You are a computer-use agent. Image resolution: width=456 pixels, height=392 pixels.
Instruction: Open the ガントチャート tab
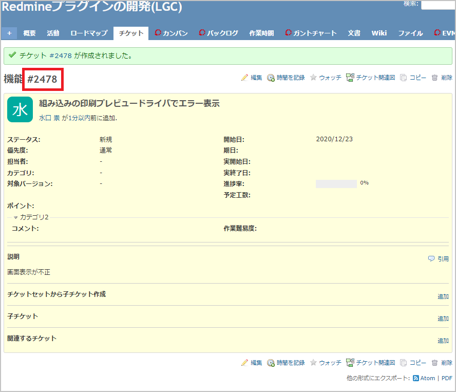point(311,33)
